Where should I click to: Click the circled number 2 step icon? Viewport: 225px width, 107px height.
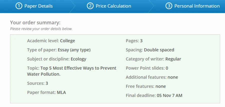pos(90,6)
